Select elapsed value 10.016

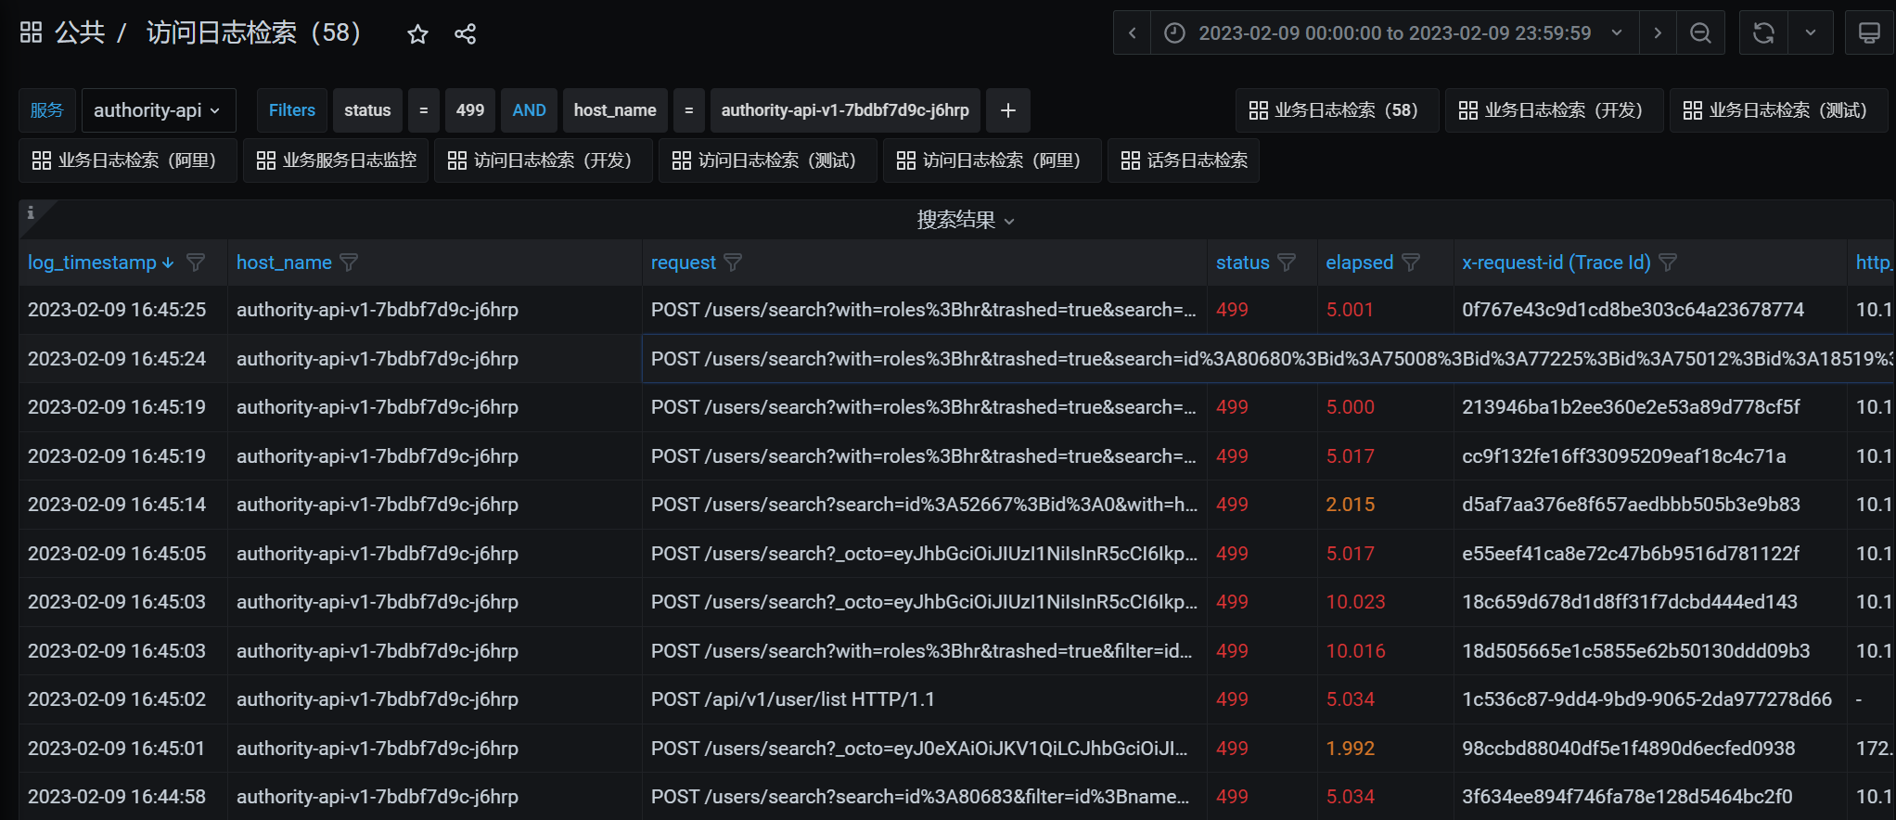(1355, 651)
